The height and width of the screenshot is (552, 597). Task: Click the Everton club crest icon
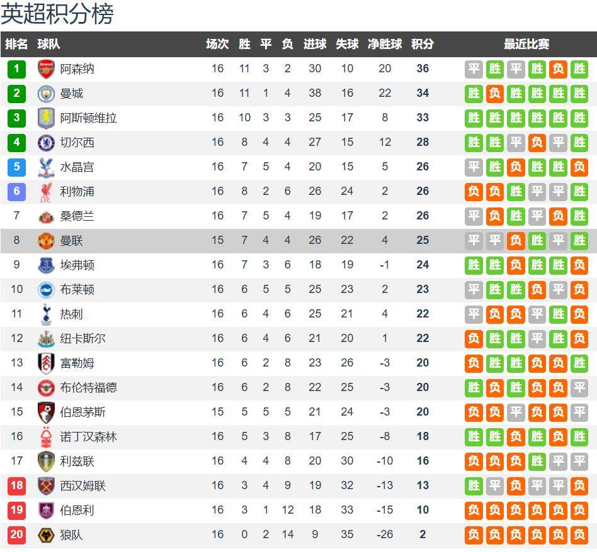pos(47,265)
